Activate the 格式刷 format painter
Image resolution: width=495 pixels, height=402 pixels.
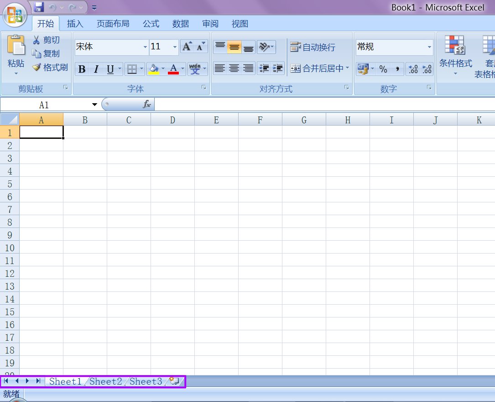click(50, 67)
